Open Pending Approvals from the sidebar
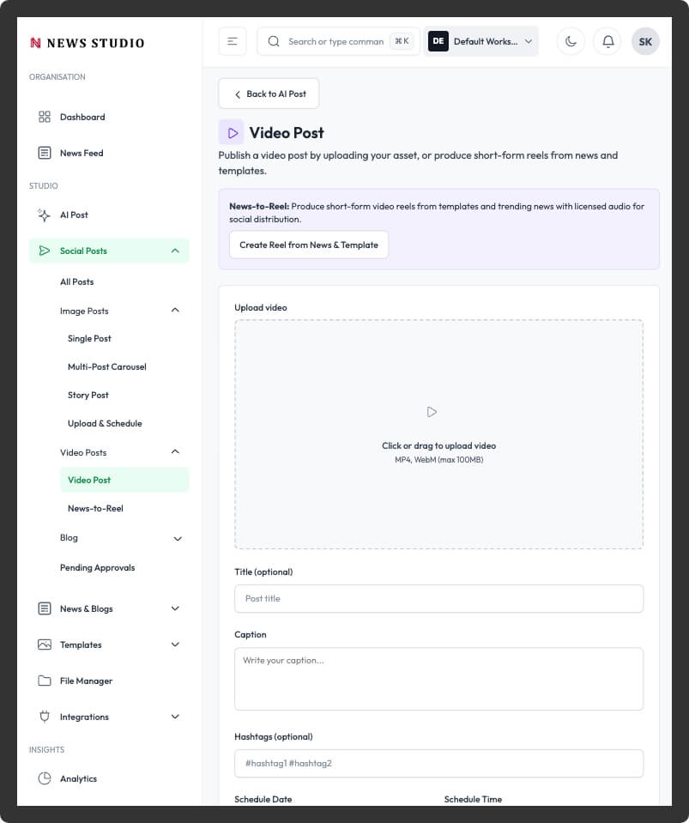Screen dimensions: 689x823 pyautogui.click(x=97, y=567)
